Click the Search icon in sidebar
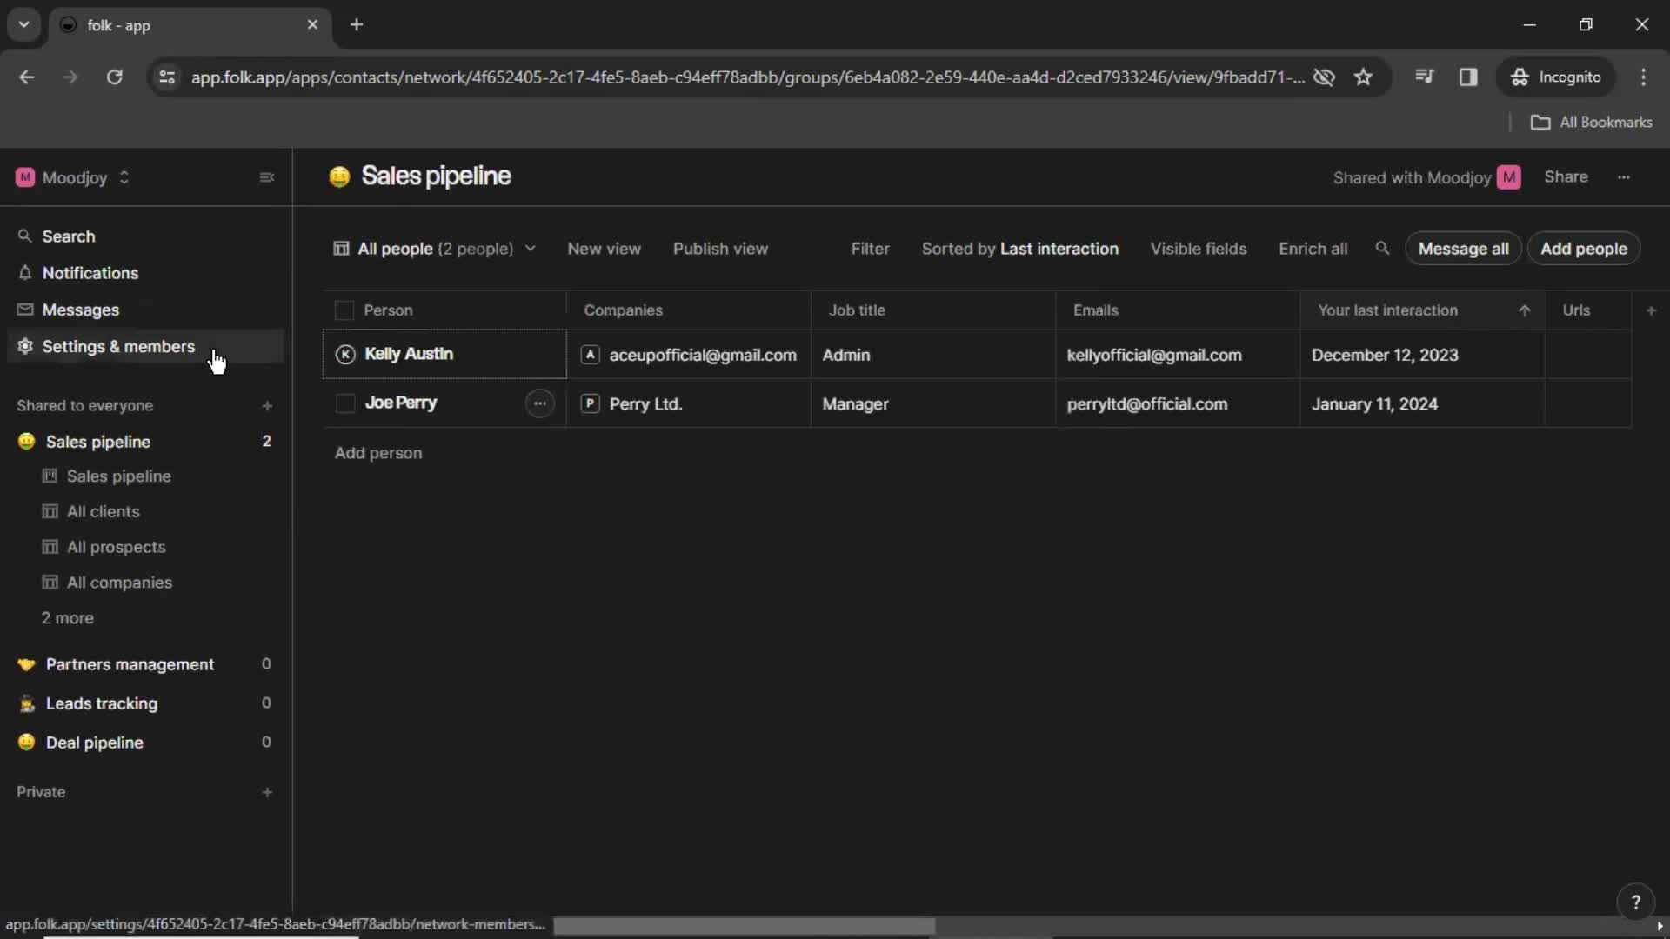1670x939 pixels. tap(25, 235)
